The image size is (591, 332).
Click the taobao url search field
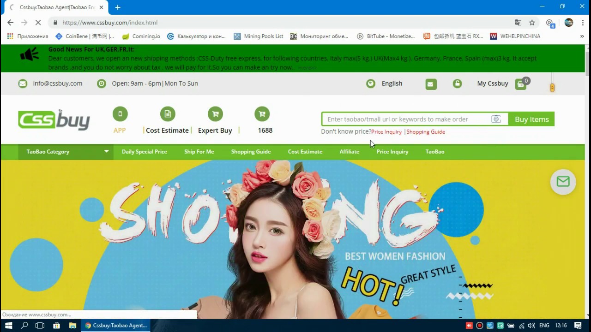[x=406, y=119]
